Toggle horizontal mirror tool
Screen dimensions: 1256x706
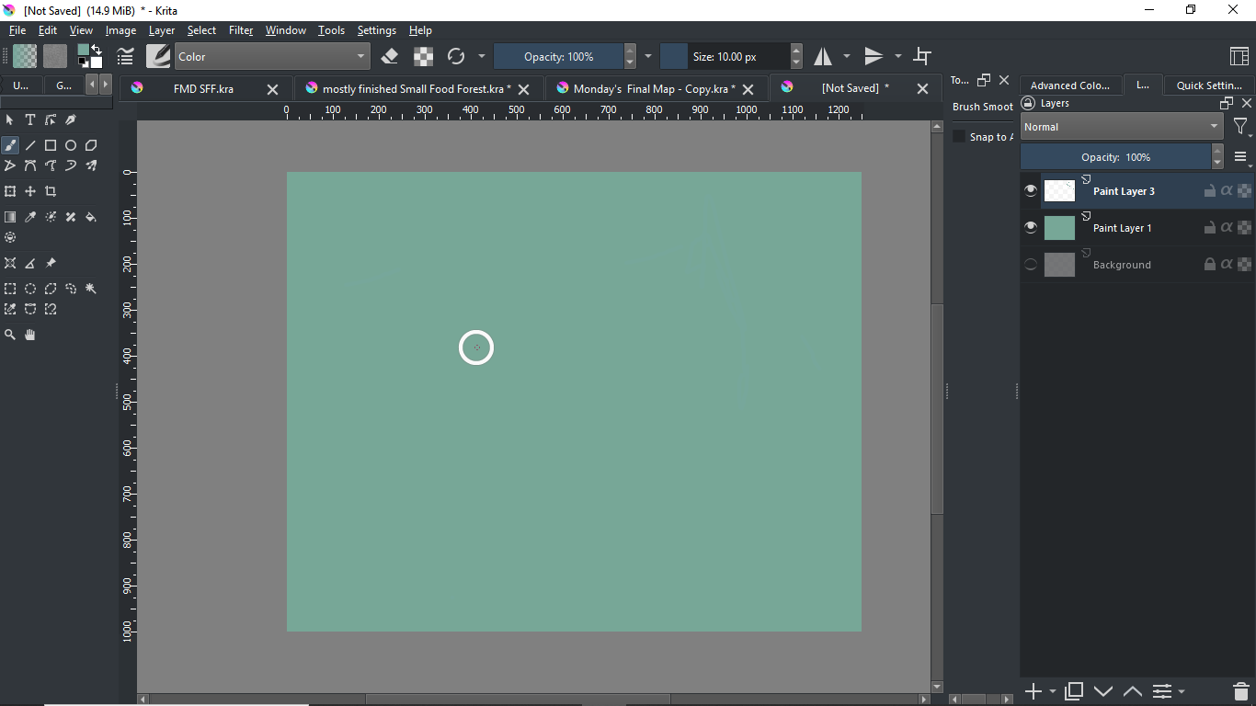click(823, 56)
